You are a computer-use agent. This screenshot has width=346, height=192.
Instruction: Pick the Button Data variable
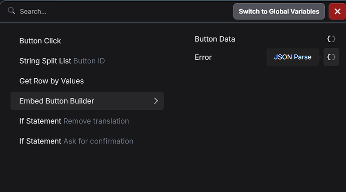tap(265, 39)
